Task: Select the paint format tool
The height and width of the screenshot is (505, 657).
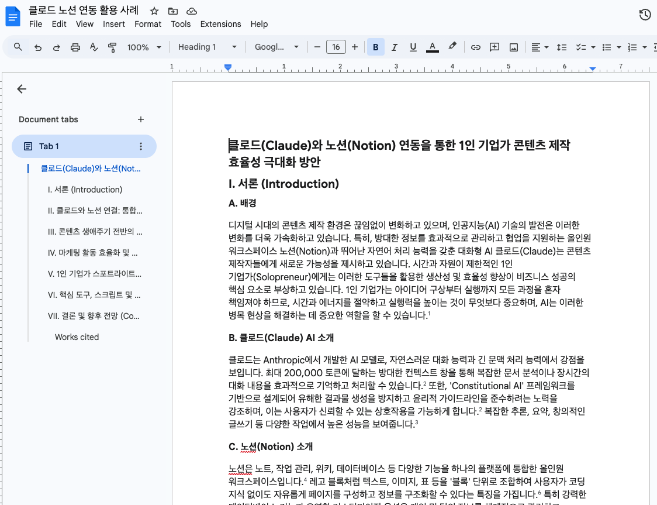Action: [112, 46]
